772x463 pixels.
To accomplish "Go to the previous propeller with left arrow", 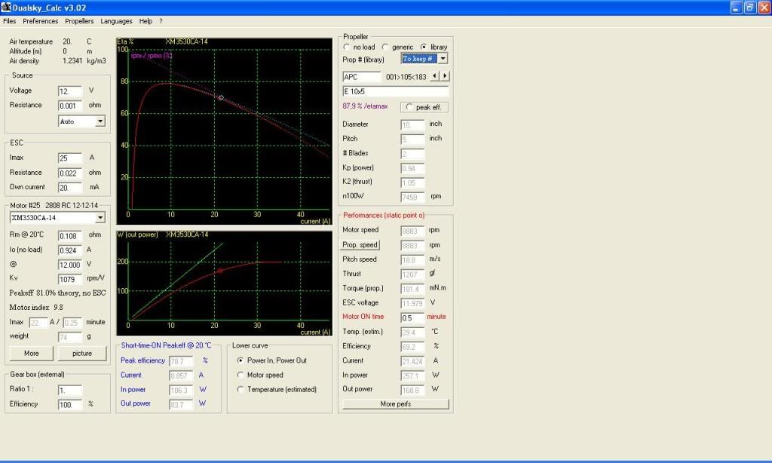I will [x=434, y=76].
